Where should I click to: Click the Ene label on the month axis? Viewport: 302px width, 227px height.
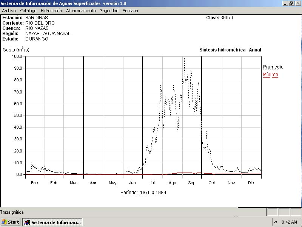click(34, 183)
